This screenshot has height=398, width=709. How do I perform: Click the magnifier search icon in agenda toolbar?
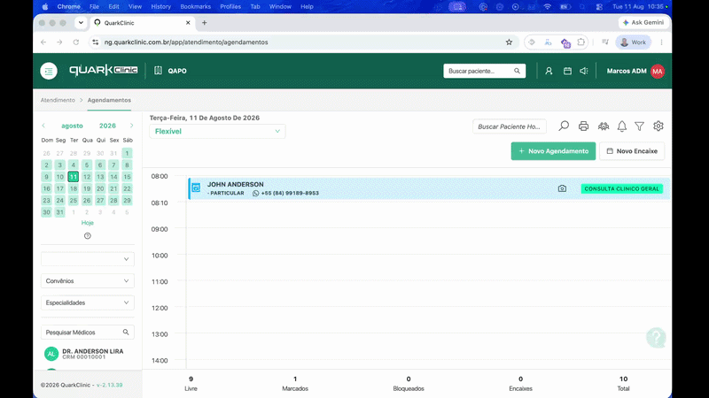point(564,126)
